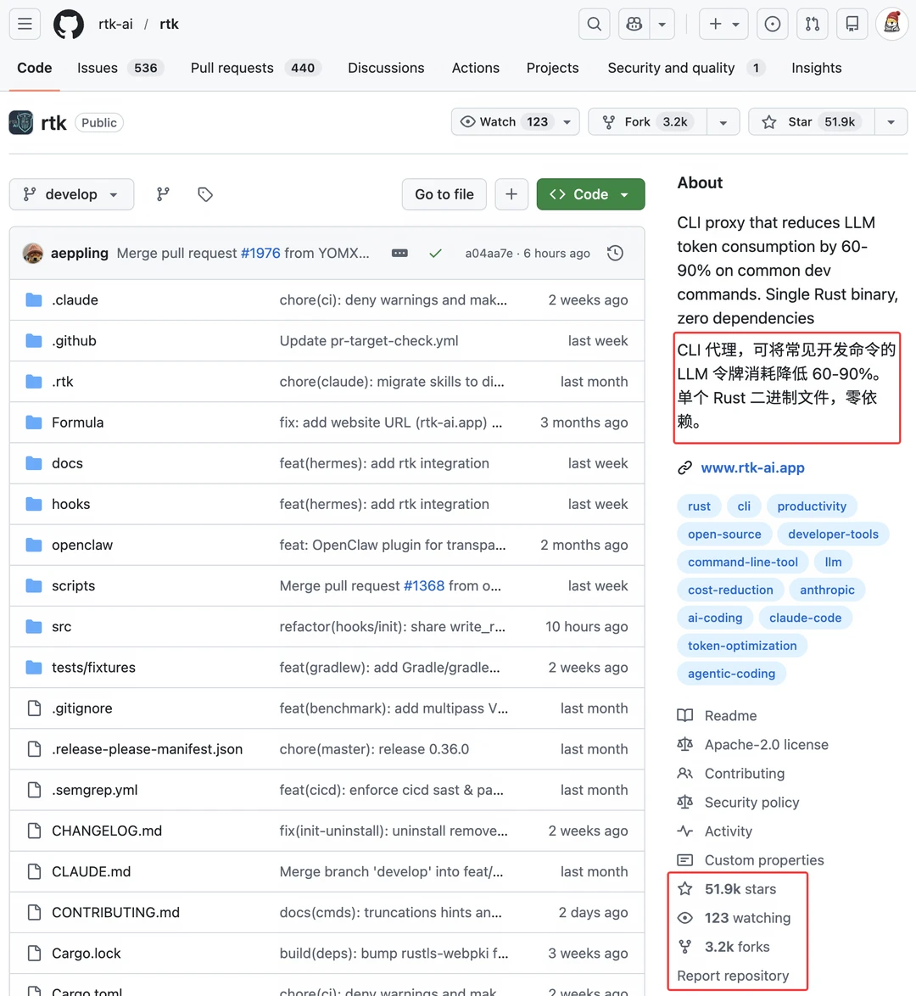Open the Copilot icon in header
Screen dimensions: 916x996
click(x=634, y=24)
